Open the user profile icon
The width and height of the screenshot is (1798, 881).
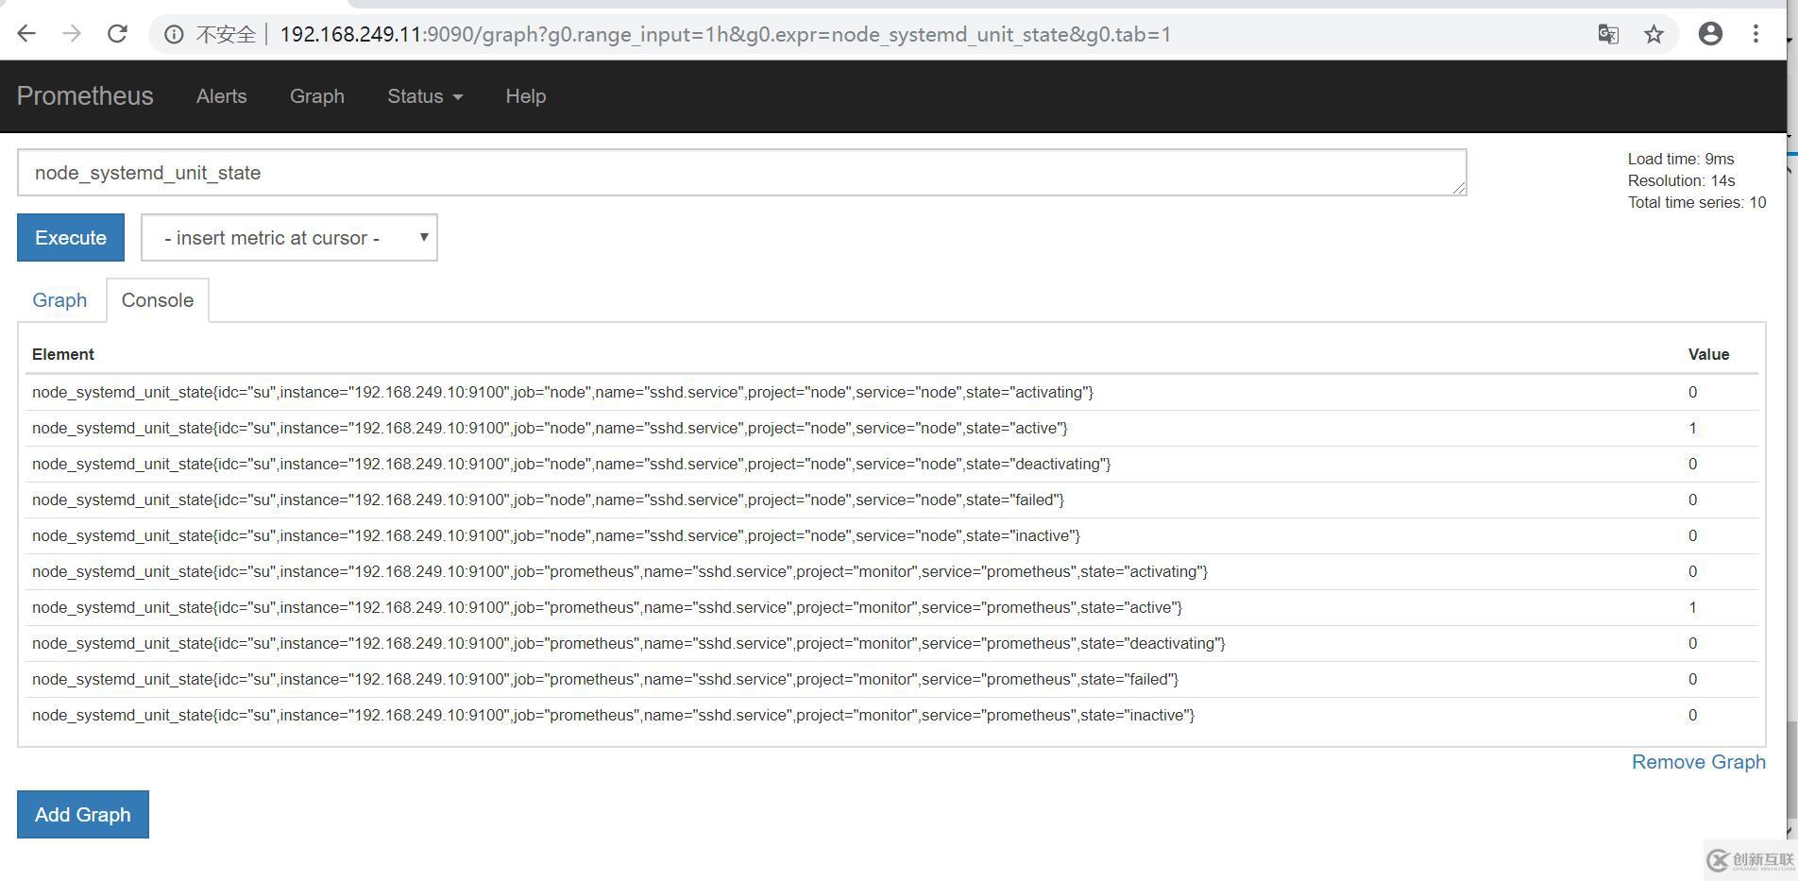[1710, 34]
